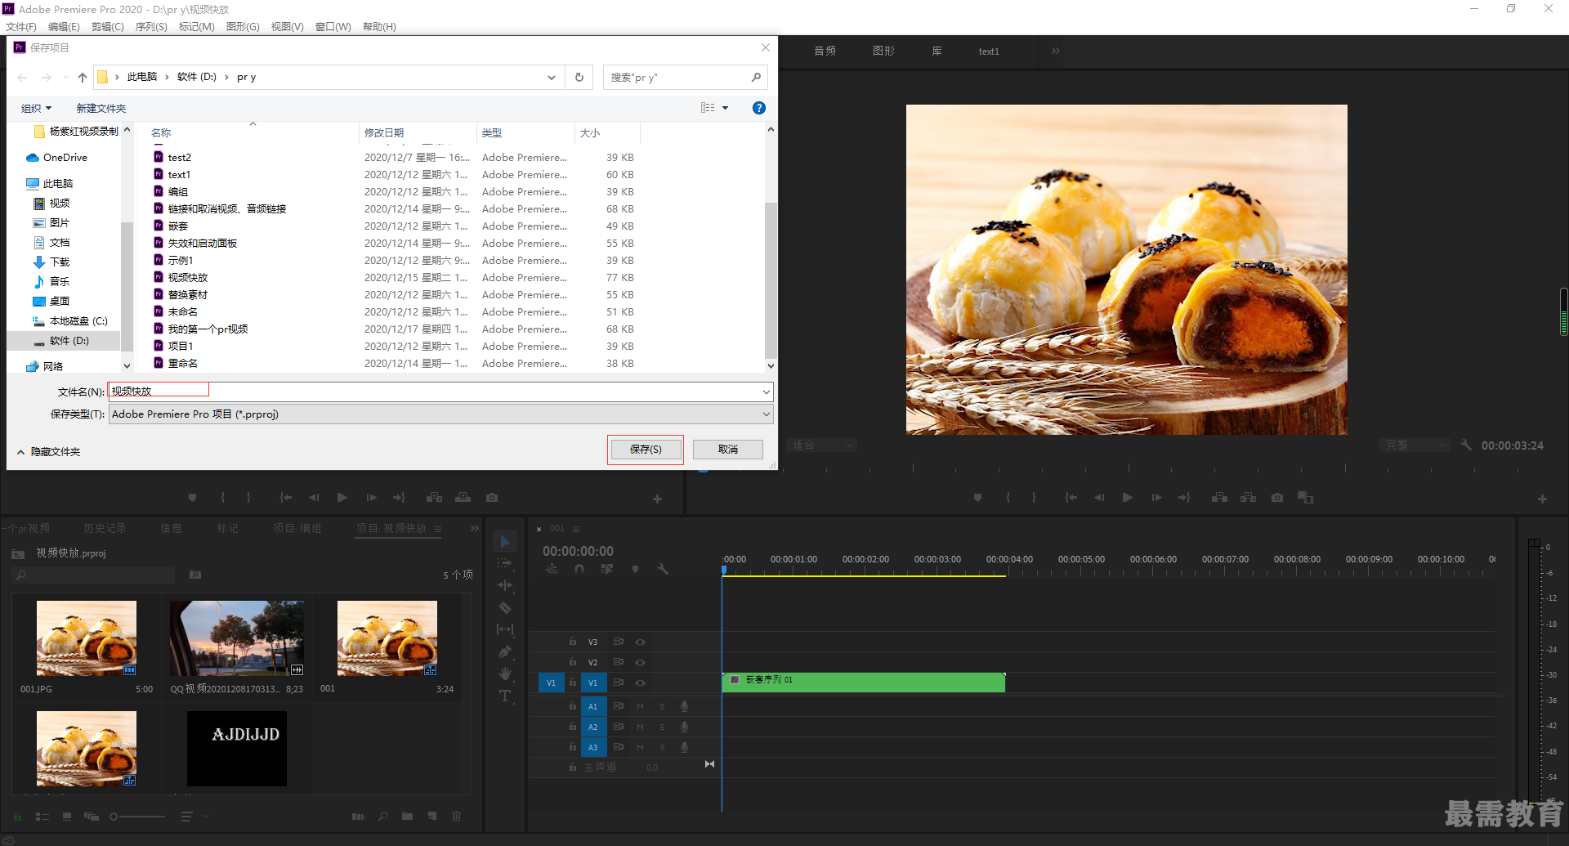Toggle V1 track output eye
The width and height of the screenshot is (1569, 846).
click(641, 683)
